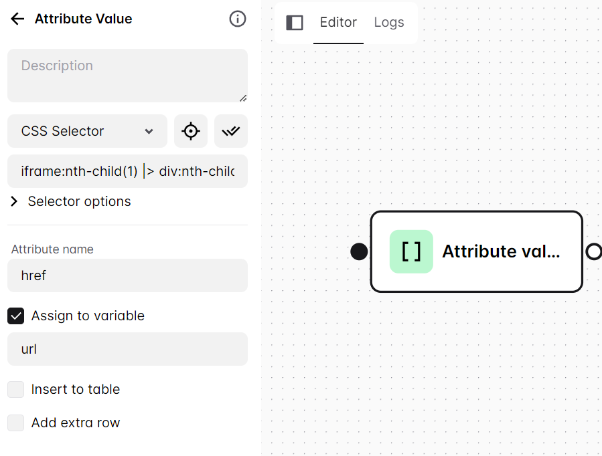The height and width of the screenshot is (456, 602).
Task: Enable Insert to table
Action: tap(15, 389)
